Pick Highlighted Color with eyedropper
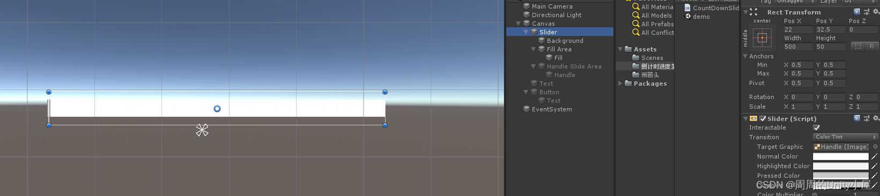Screen dimensions: 880x196 (x=874, y=166)
